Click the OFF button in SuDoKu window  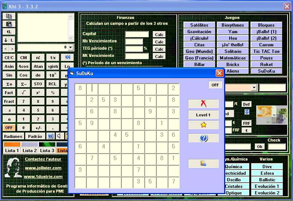pos(215,85)
